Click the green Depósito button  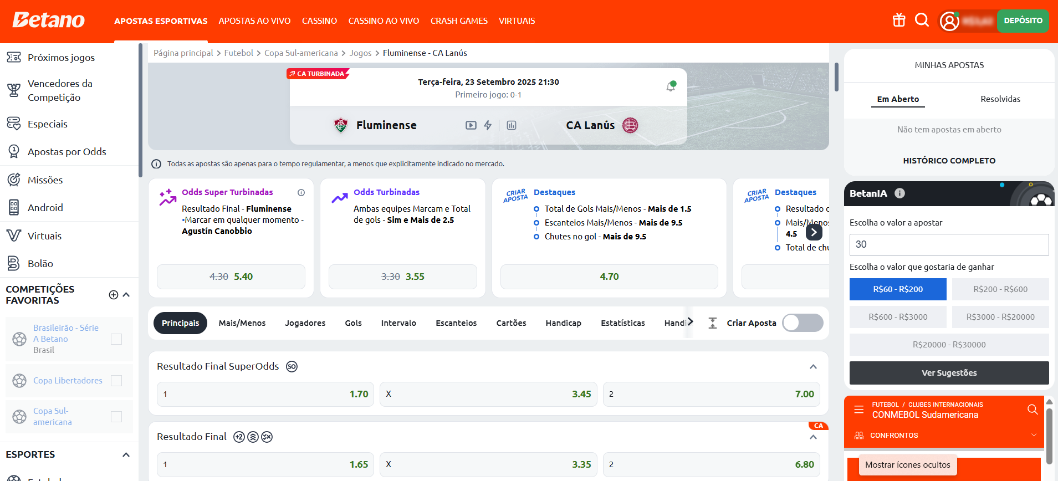pyautogui.click(x=1023, y=21)
